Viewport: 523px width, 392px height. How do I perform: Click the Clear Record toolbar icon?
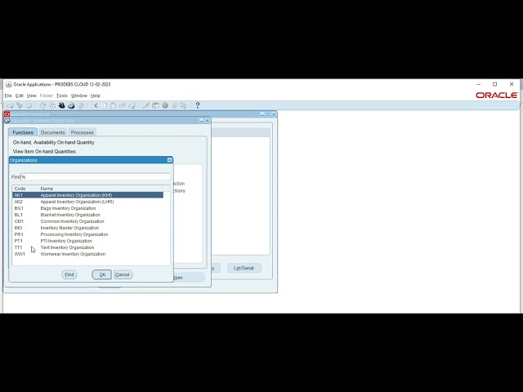point(123,105)
